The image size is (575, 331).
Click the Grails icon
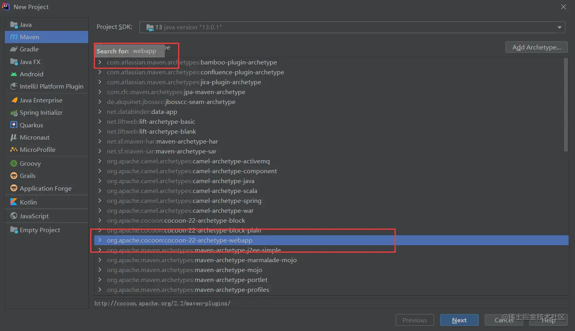[x=14, y=176]
